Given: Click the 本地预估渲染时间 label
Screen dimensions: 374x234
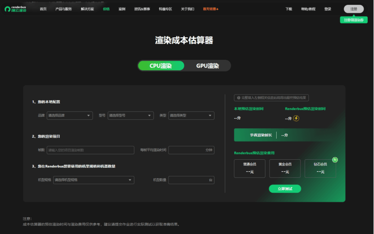Looking at the screenshot, I should coord(249,109).
